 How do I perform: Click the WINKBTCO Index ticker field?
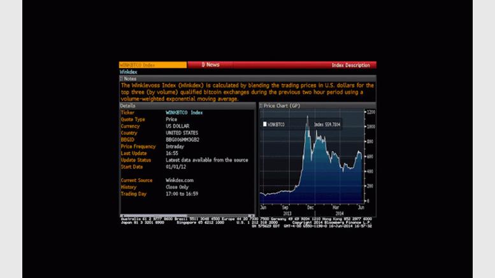click(x=153, y=65)
